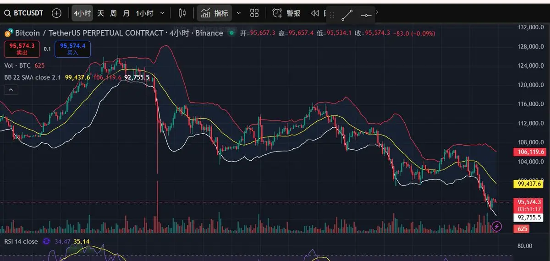Click the 低=95,534.1 low value
Screen dimensions: 550x261
tap(334, 33)
